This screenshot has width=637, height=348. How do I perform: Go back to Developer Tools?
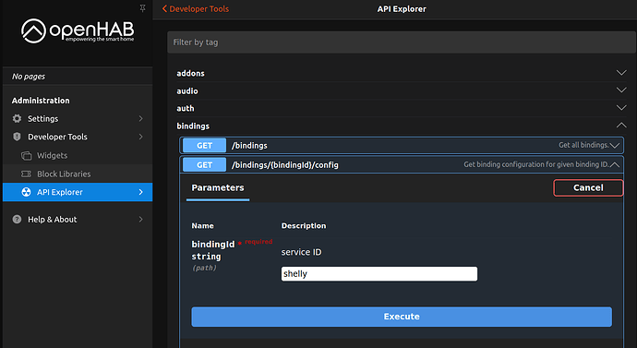point(196,9)
